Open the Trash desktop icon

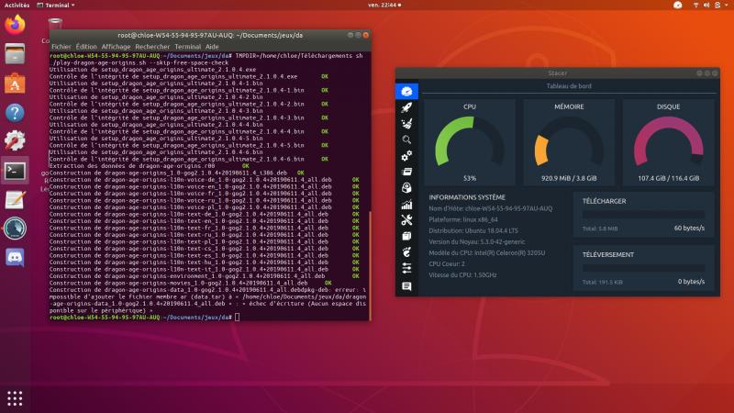pos(55,25)
